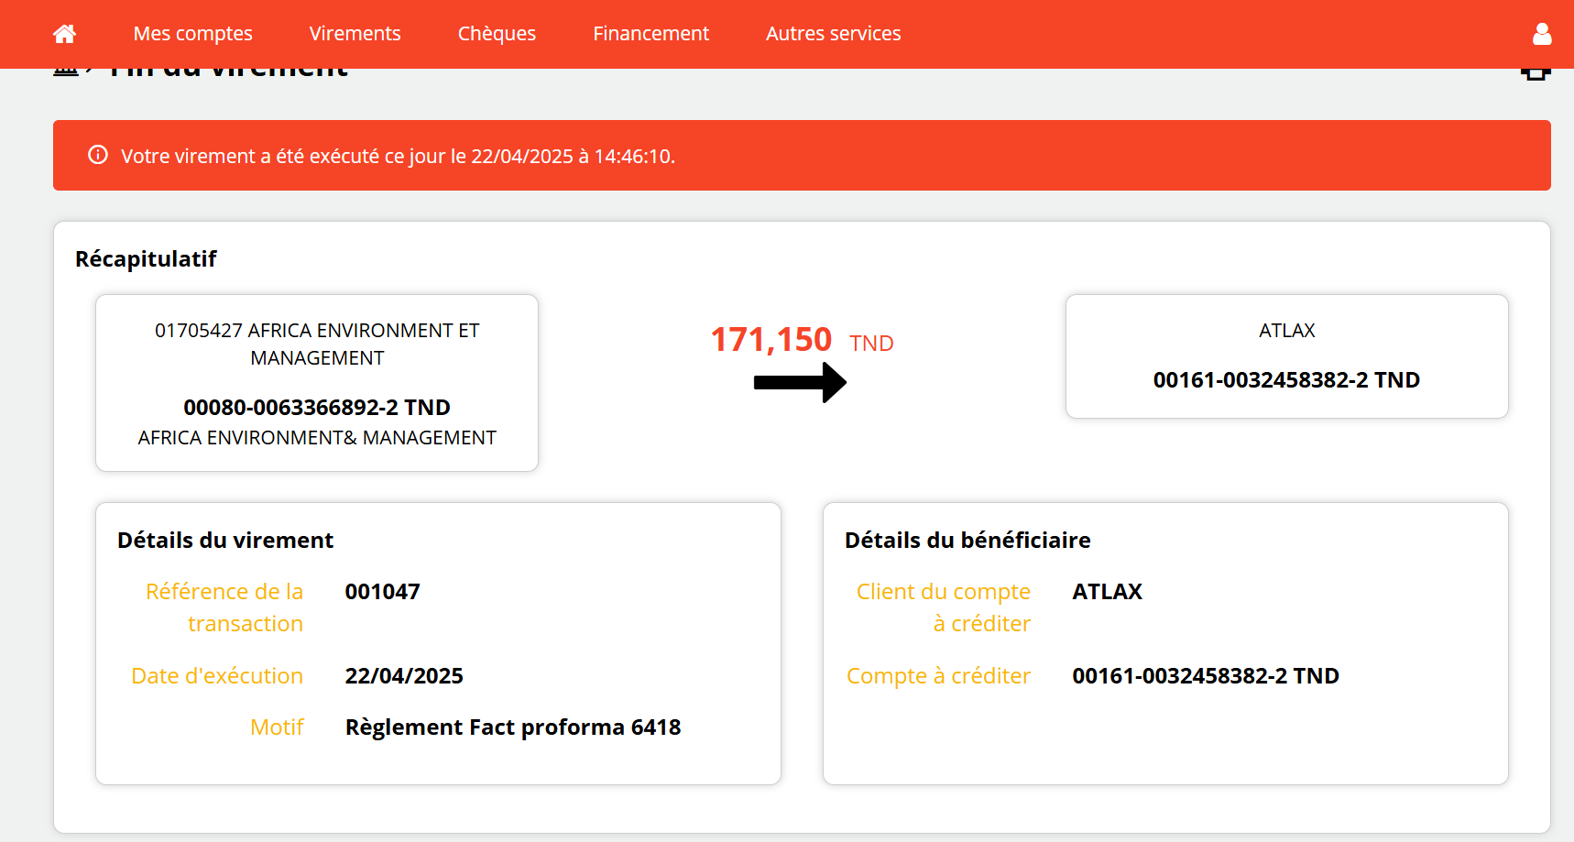Click the motif Règlement Fact proforma 6418
Viewport: 1574px width, 842px height.
tap(512, 727)
